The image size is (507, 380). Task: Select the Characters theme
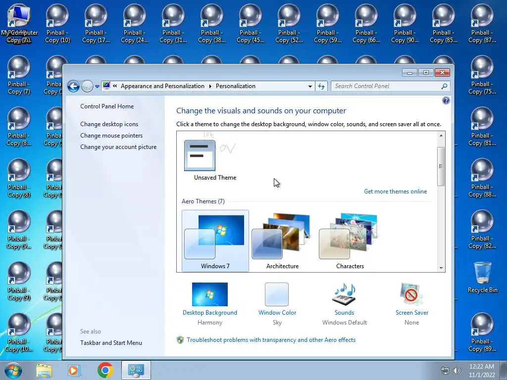(x=350, y=241)
